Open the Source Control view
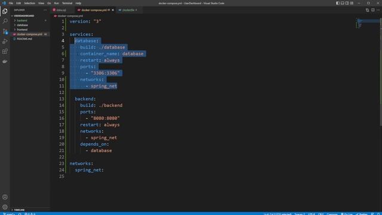The image size is (382, 215). (x=5, y=31)
